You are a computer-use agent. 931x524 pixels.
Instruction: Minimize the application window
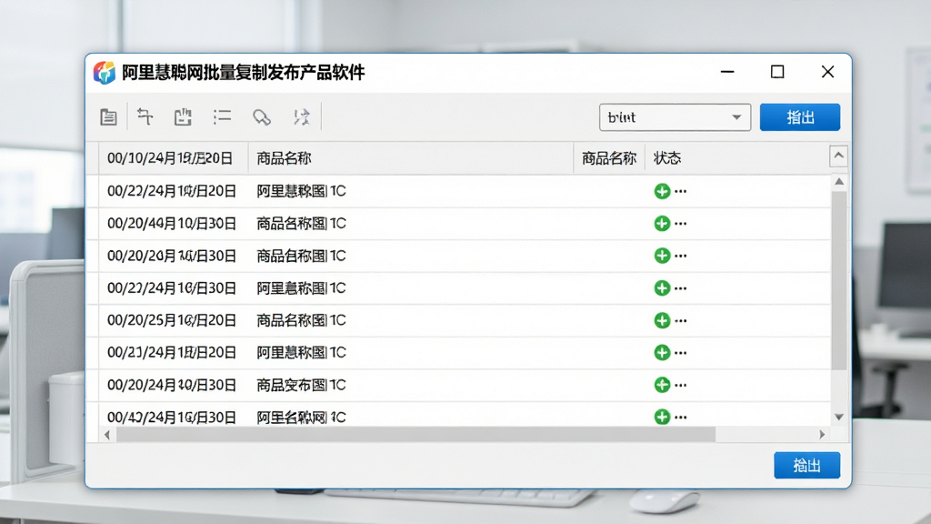pos(727,72)
